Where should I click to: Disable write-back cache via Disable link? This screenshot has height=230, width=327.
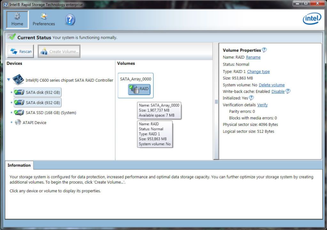point(278,92)
